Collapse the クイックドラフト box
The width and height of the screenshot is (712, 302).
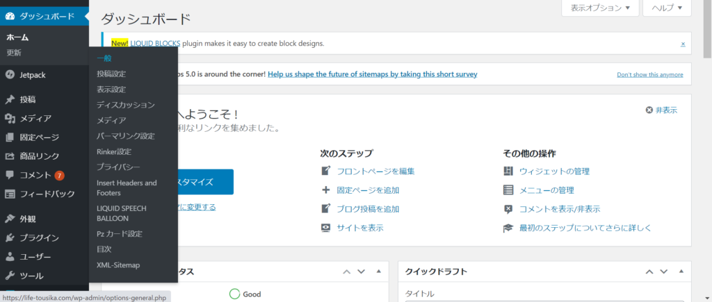click(681, 271)
